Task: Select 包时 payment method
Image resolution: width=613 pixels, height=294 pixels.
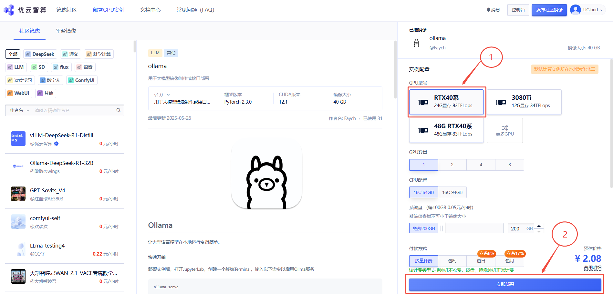Action: (x=452, y=261)
